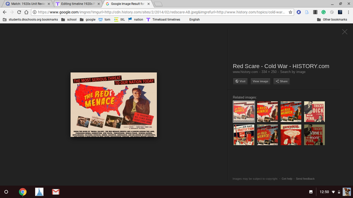Click the Get help link
This screenshot has height=198, width=353.
point(287,179)
